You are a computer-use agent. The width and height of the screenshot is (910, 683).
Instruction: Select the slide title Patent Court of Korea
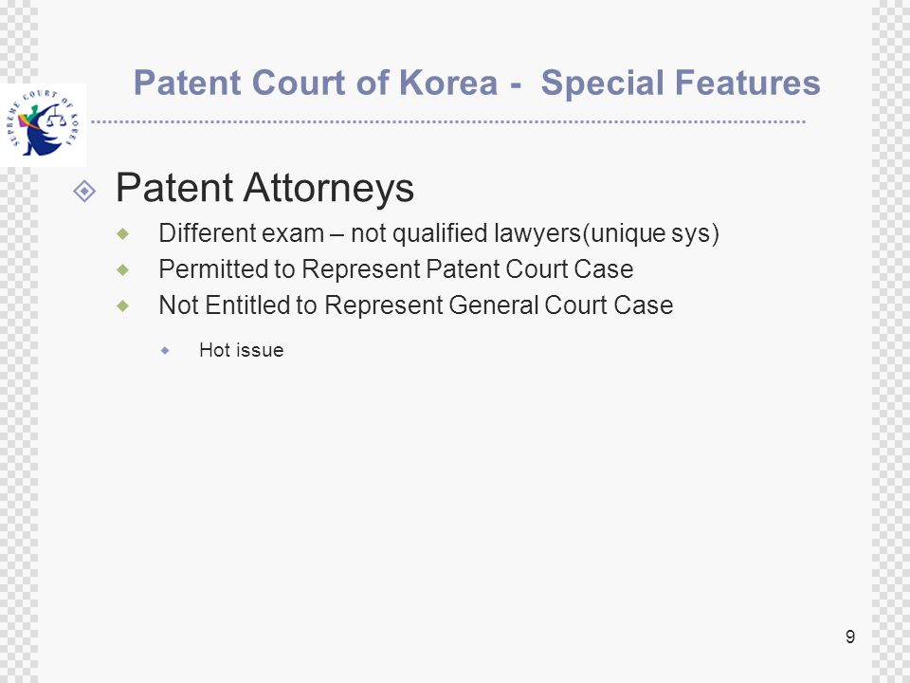point(477,83)
